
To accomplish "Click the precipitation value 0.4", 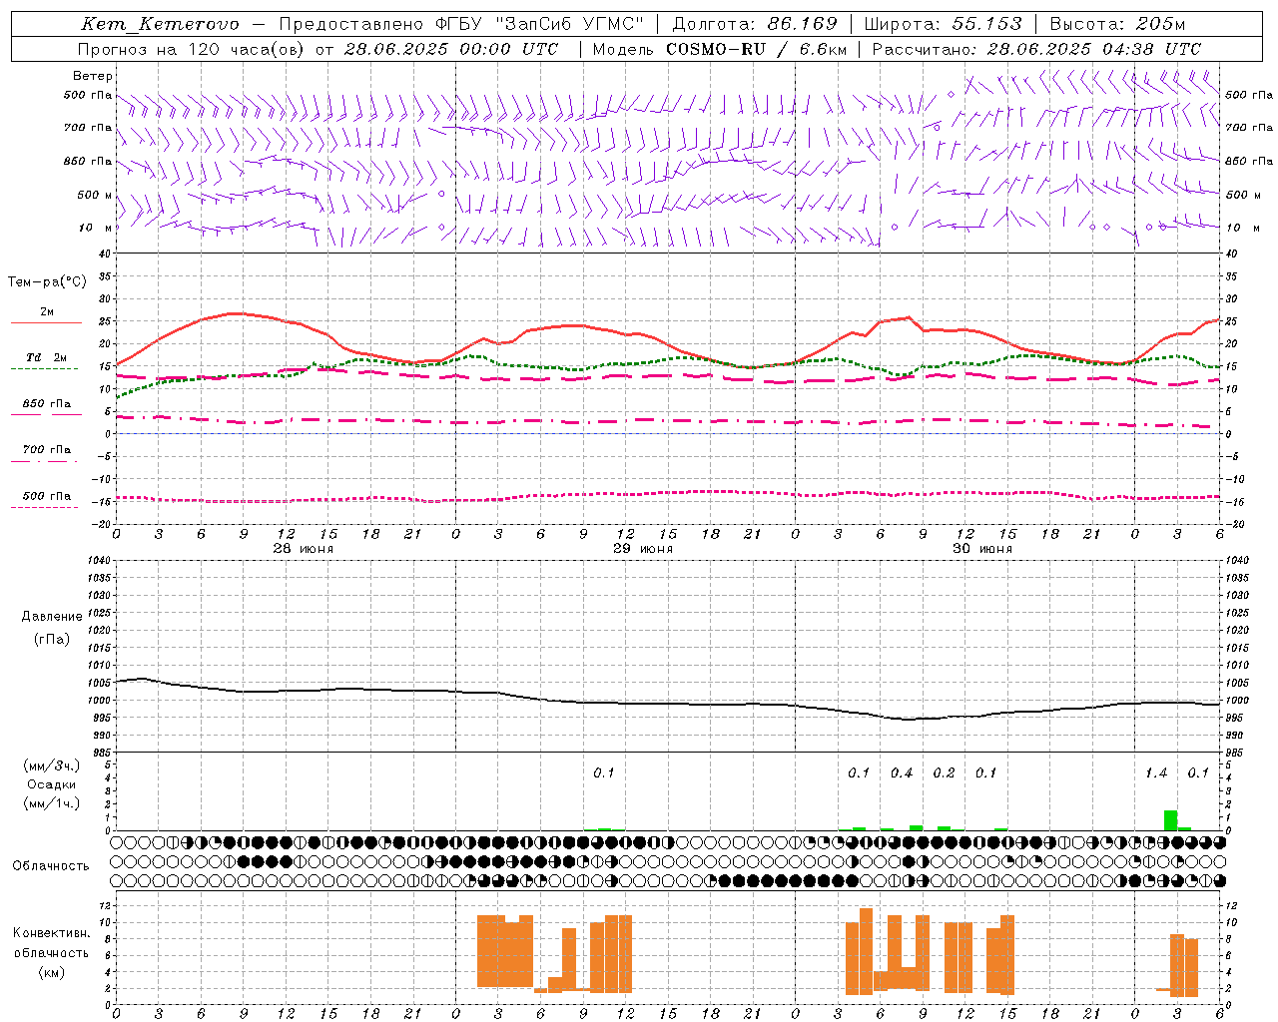I will click(902, 773).
